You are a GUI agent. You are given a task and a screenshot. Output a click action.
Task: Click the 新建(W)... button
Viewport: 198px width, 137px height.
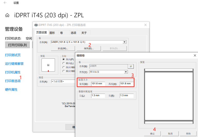coord(63,48)
